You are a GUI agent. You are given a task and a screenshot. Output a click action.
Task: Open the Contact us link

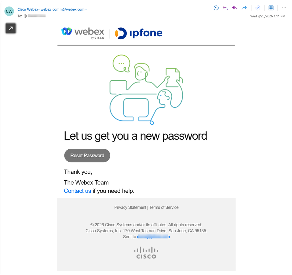[x=78, y=191]
